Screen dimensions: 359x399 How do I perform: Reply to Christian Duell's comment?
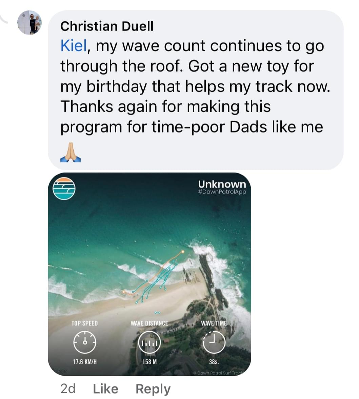pos(153,389)
